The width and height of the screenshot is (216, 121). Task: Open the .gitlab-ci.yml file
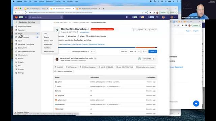pyautogui.click(x=62, y=100)
